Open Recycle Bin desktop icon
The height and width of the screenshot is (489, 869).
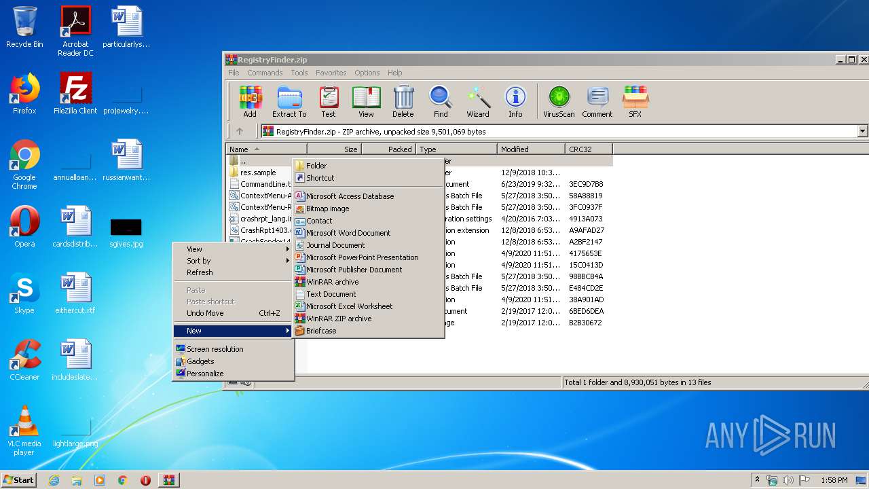24,27
